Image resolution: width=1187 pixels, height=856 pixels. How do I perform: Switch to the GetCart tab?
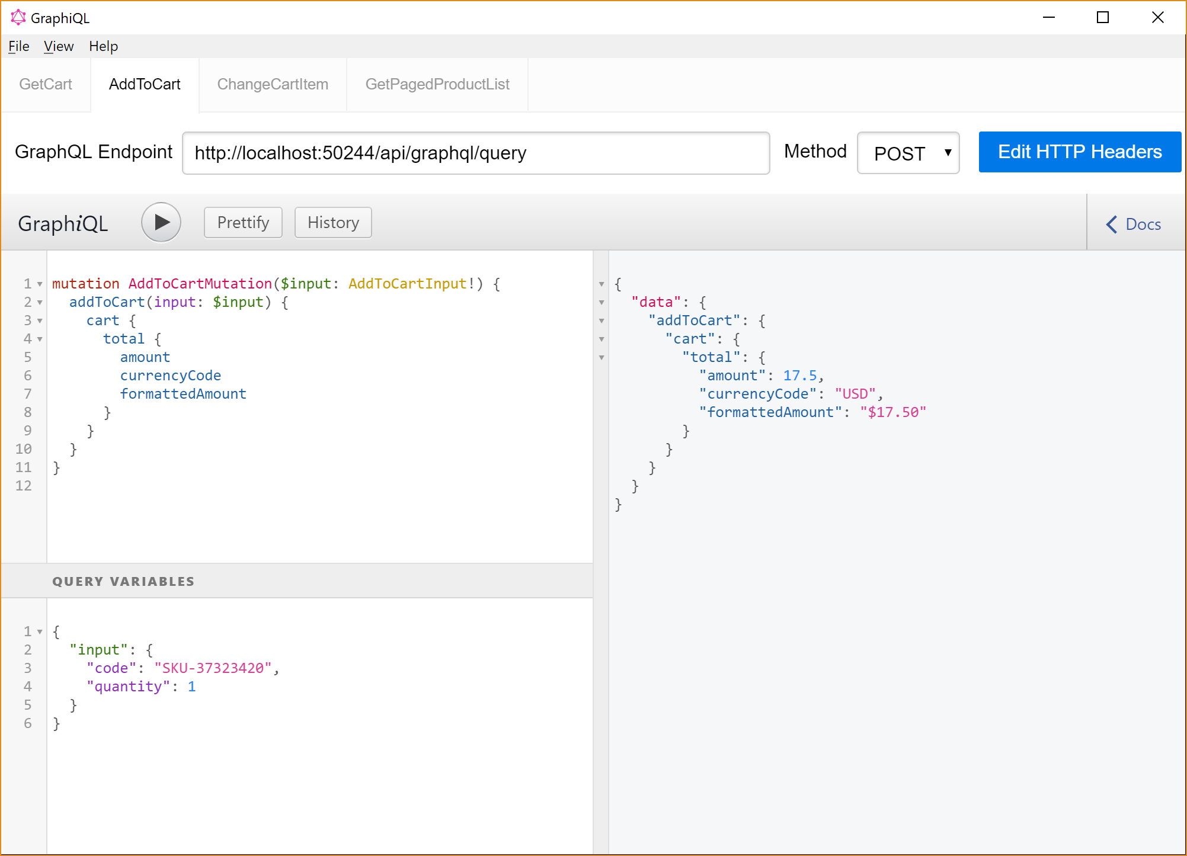click(46, 84)
